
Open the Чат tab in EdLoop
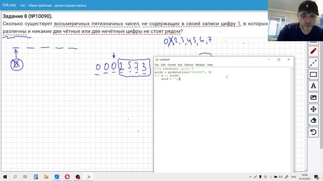click(23, 6)
